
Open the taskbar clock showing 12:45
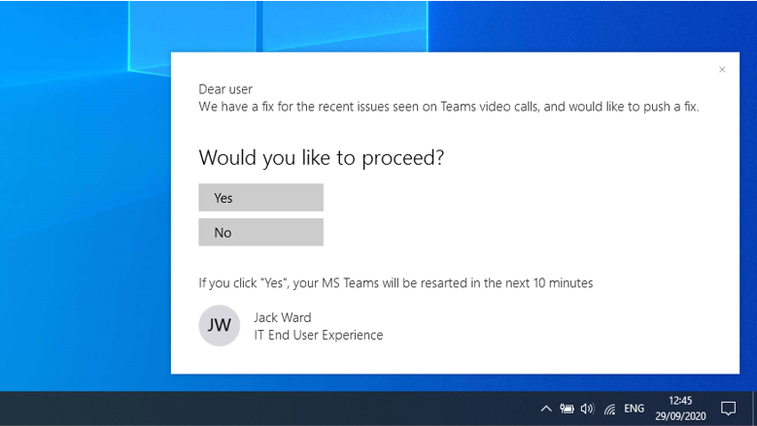(680, 409)
